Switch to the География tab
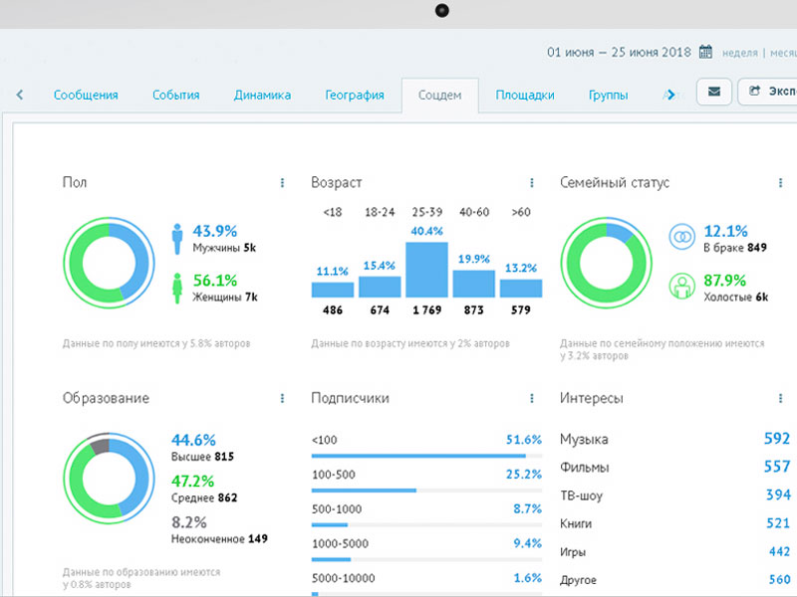 [x=354, y=96]
